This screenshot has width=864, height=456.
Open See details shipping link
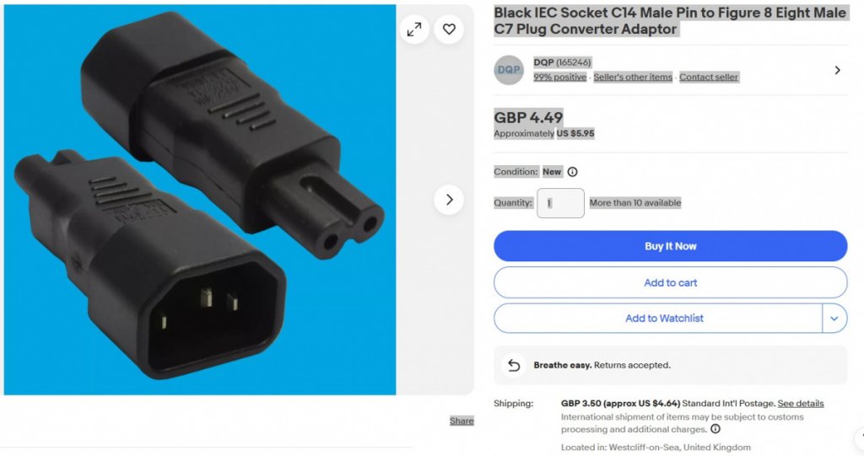(801, 404)
